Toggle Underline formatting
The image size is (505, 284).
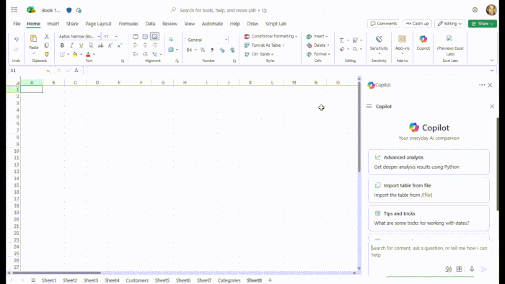click(x=81, y=45)
